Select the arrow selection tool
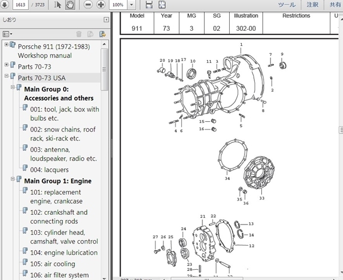 [58, 5]
